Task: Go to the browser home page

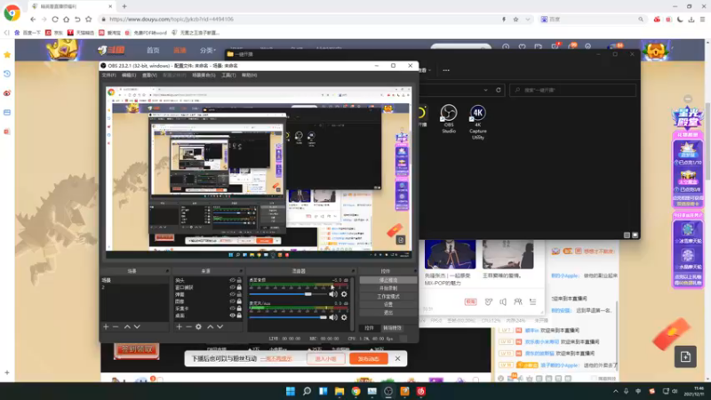Action: pyautogui.click(x=66, y=19)
